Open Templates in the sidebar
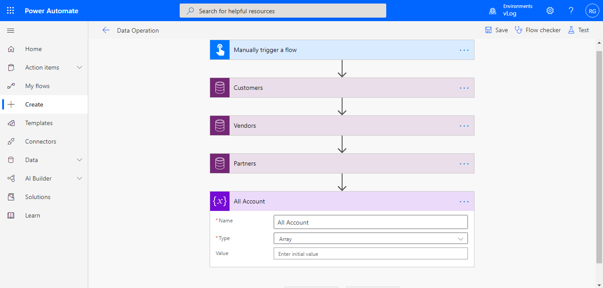This screenshot has height=288, width=603. click(44, 123)
